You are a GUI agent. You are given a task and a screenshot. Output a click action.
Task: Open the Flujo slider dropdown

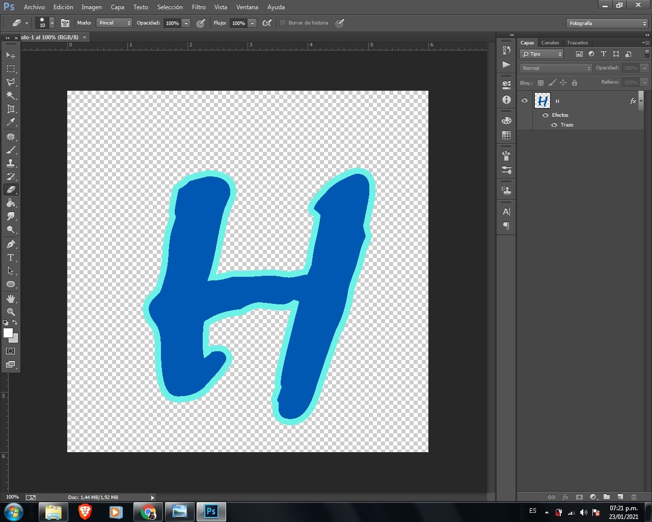point(252,23)
